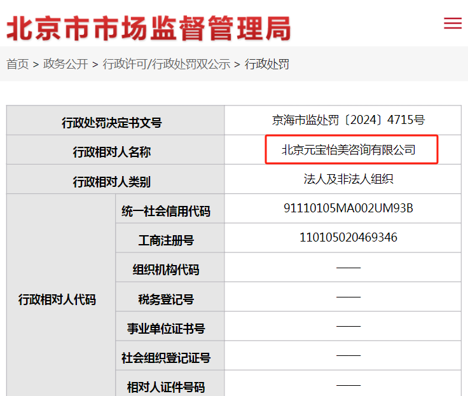The width and height of the screenshot is (468, 396).
Task: Click credit code 91110105MA002UM93B
Action: [348, 208]
